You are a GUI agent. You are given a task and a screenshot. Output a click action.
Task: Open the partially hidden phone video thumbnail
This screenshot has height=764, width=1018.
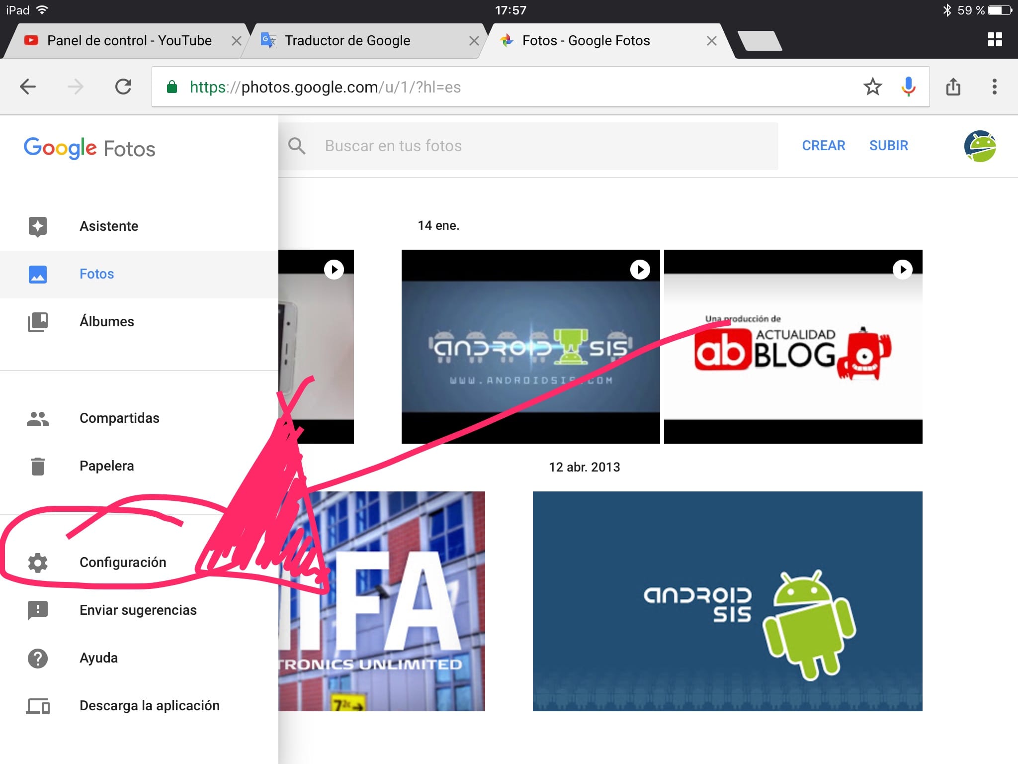pos(316,347)
